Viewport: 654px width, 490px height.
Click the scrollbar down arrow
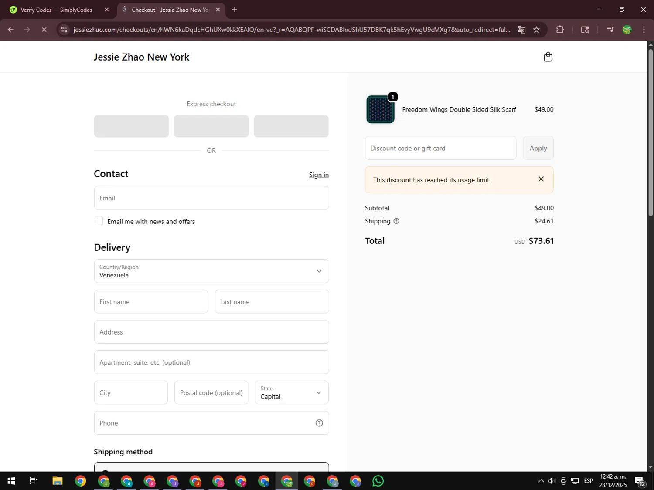point(651,467)
